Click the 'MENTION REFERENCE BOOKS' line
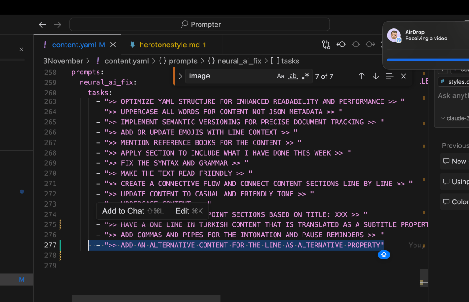The width and height of the screenshot is (469, 302). (x=199, y=143)
